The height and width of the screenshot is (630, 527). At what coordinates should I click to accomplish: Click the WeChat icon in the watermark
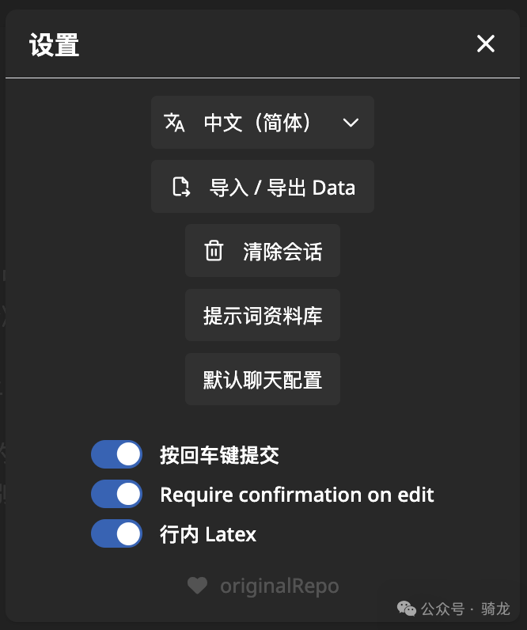406,609
